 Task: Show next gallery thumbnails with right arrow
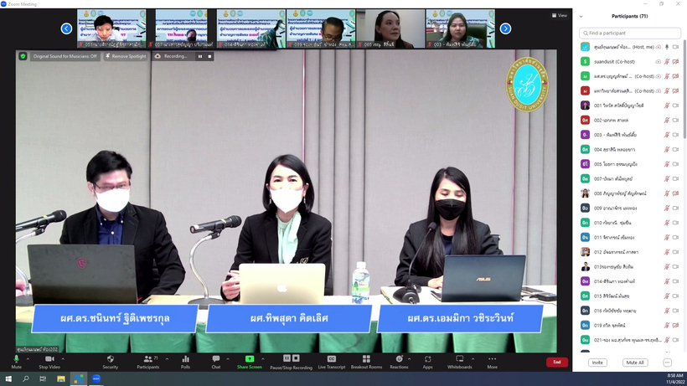[505, 28]
